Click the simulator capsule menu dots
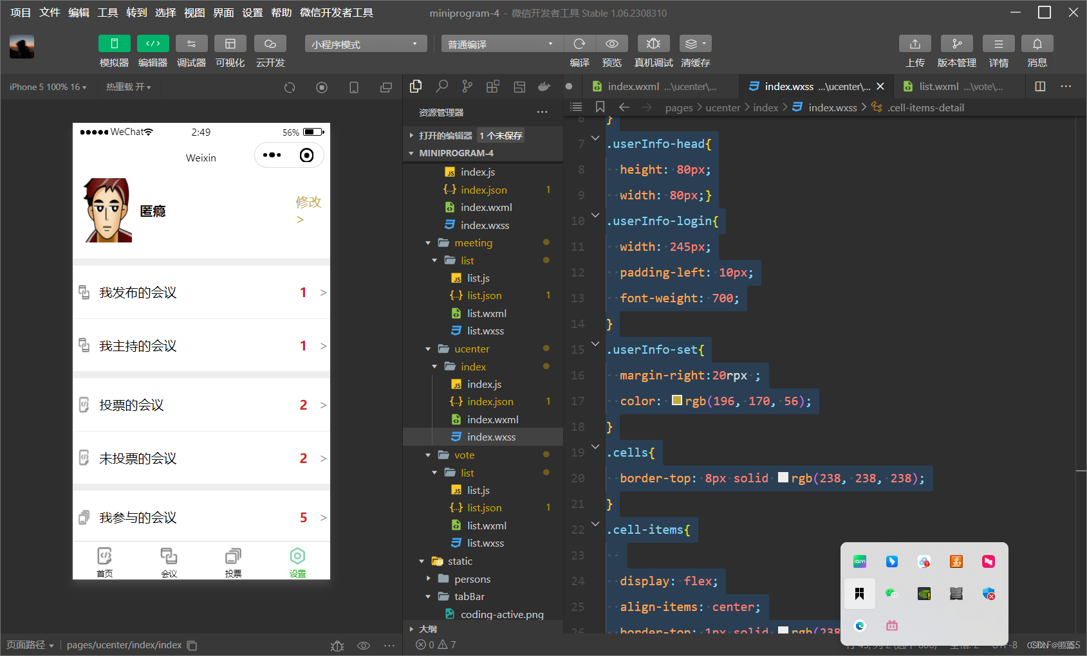Viewport: 1087px width, 656px height. pos(272,155)
